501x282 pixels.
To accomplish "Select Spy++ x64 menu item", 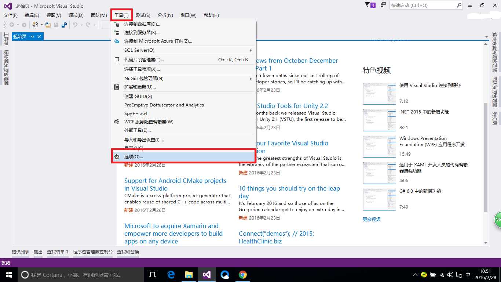I will pos(183,113).
